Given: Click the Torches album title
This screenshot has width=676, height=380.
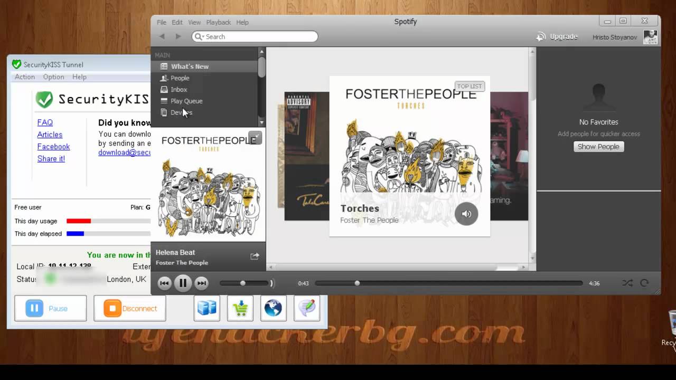Looking at the screenshot, I should pyautogui.click(x=360, y=208).
